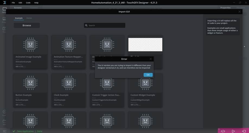This screenshot has width=249, height=133.
Task: Select the Animated Image Example card
Action: (x=30, y=52)
